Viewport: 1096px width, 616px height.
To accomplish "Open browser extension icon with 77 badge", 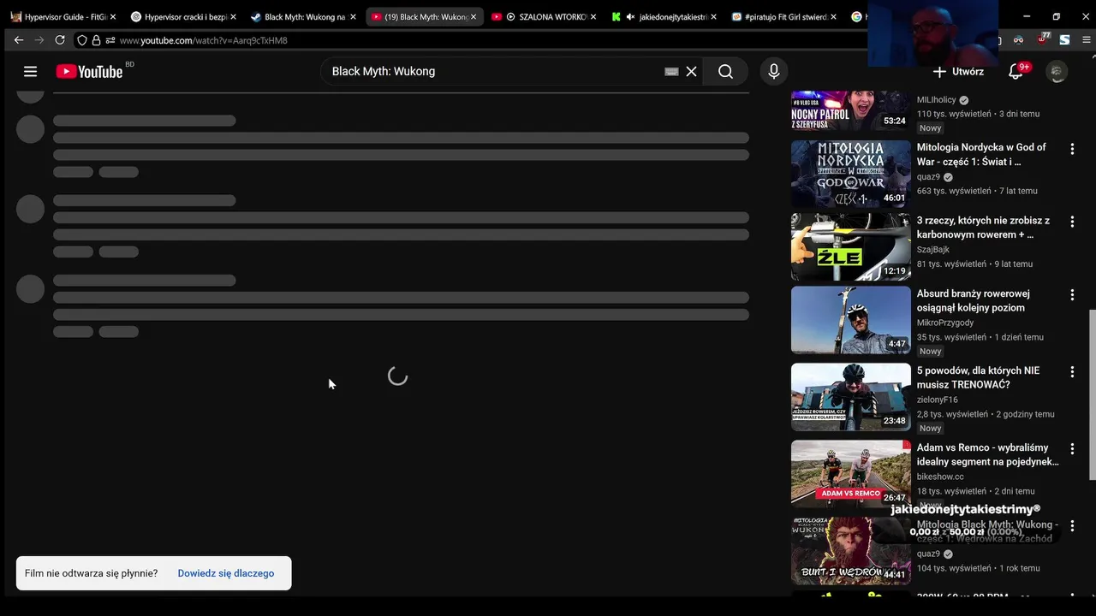I will 1043,39.
